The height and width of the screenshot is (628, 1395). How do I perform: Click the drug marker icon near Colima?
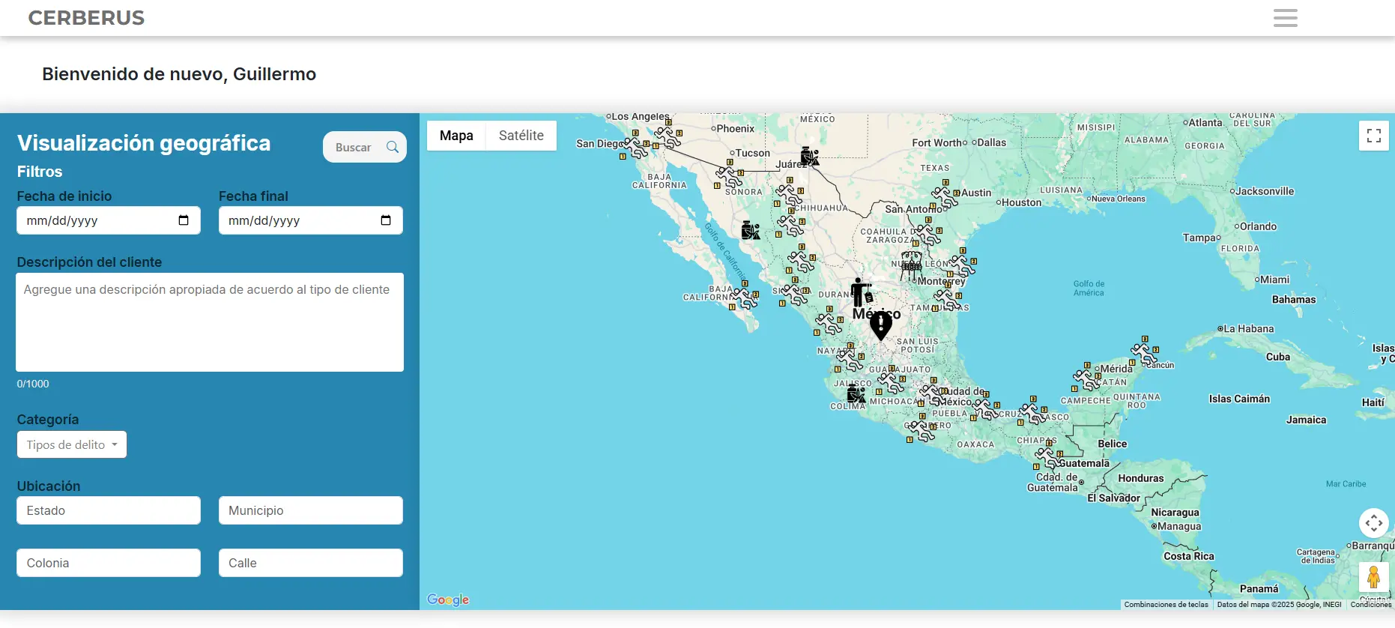click(856, 393)
